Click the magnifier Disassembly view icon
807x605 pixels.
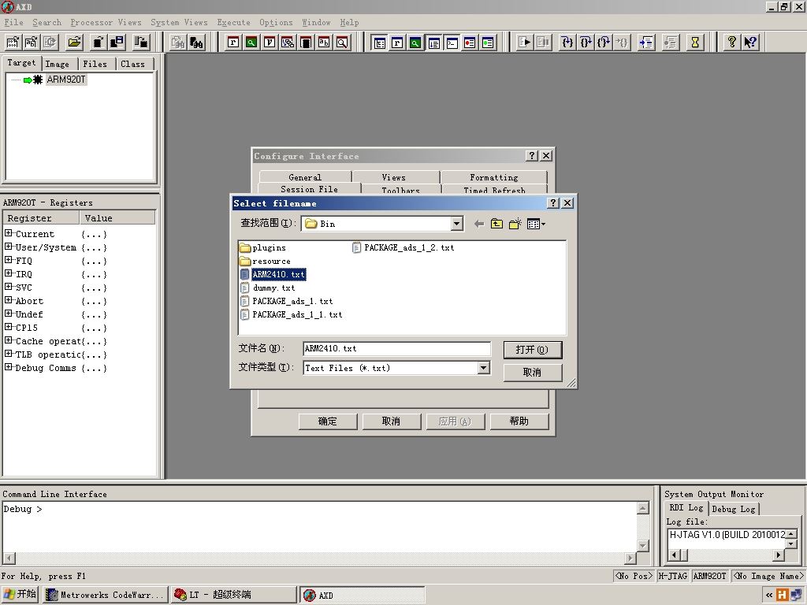pos(342,43)
